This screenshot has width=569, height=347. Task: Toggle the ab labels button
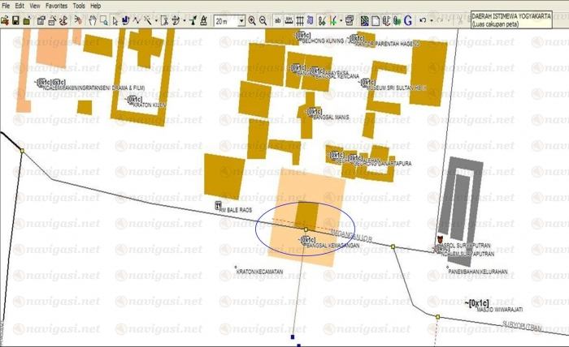click(278, 20)
